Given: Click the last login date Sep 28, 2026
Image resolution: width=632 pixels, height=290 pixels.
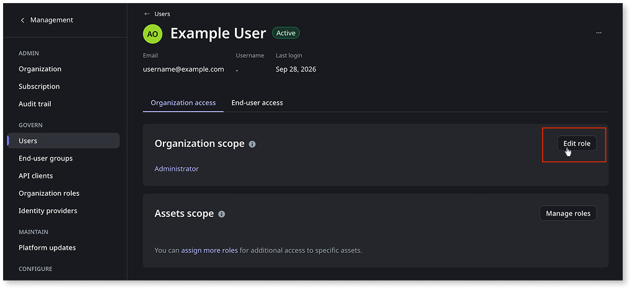Looking at the screenshot, I should (x=296, y=69).
